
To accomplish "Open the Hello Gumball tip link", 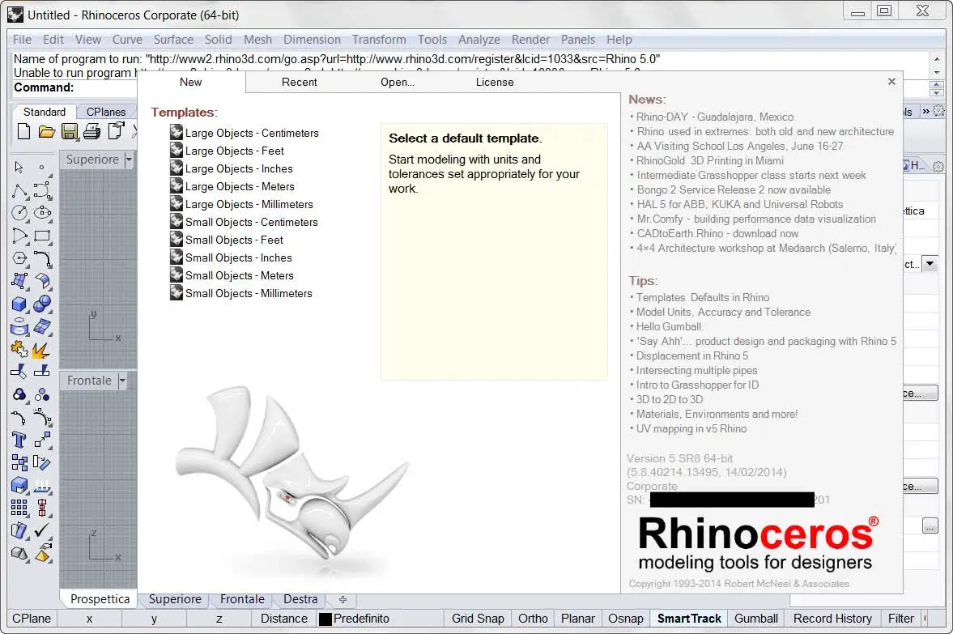I will [x=670, y=326].
